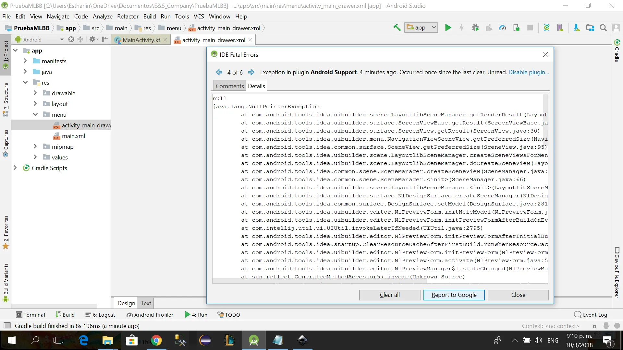Switch to the Comments tab
Viewport: 623px width, 350px height.
(x=229, y=86)
